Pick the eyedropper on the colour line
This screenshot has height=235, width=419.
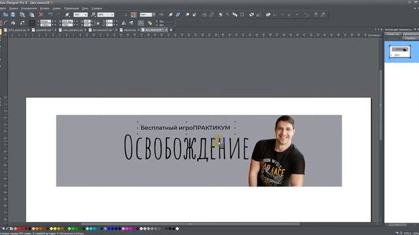[7, 228]
